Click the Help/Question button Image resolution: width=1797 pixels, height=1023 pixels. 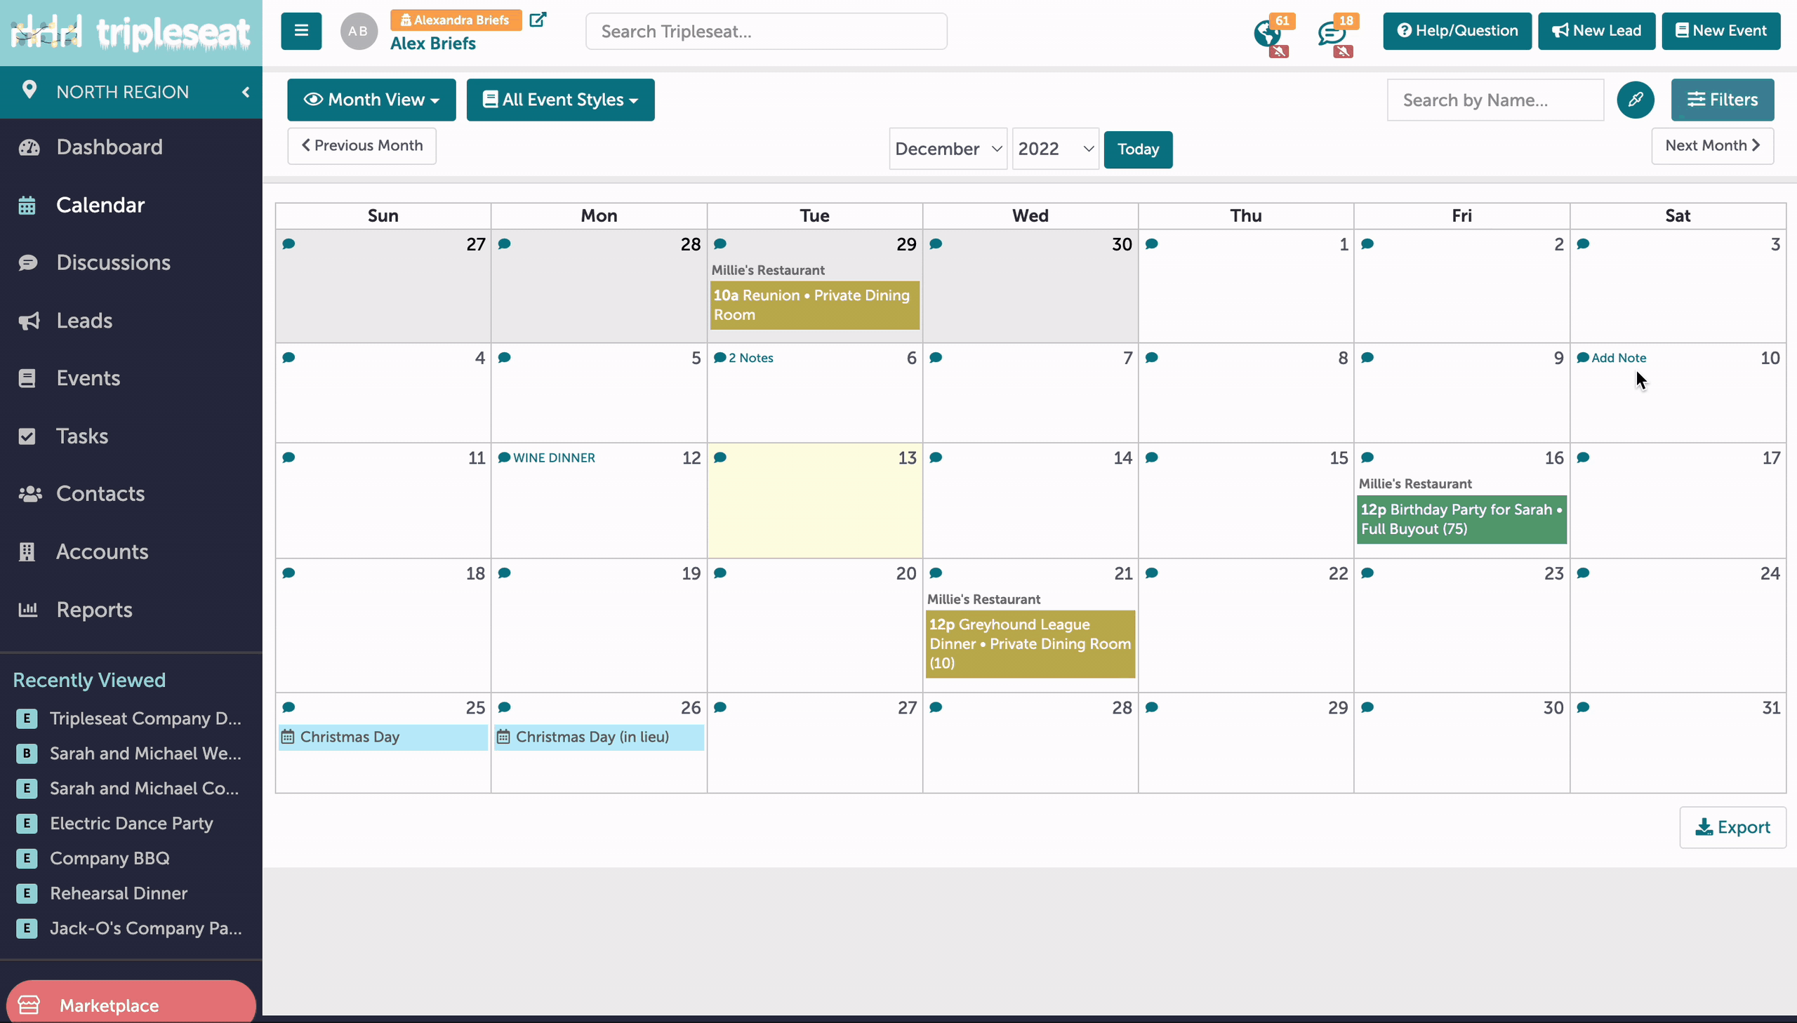coord(1457,31)
